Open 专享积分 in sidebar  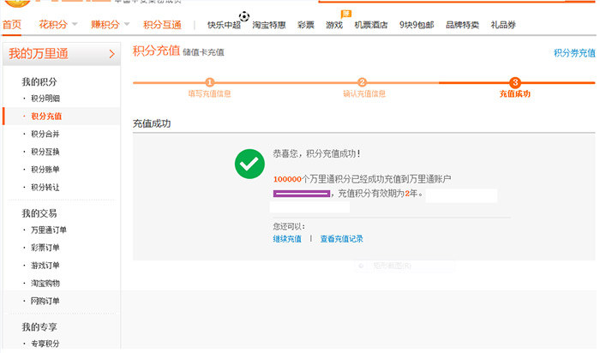pos(45,344)
